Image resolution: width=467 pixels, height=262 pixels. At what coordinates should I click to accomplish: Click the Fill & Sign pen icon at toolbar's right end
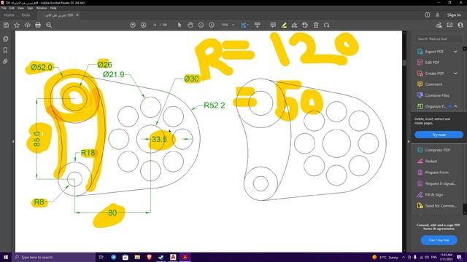[x=439, y=25]
